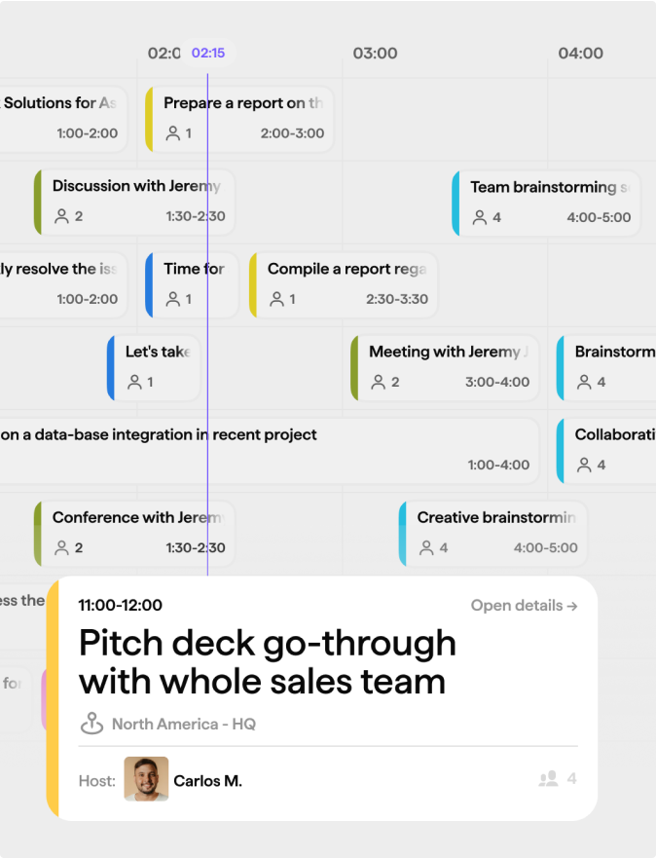
Task: Click person icon on Prepare a report event
Action: [173, 133]
